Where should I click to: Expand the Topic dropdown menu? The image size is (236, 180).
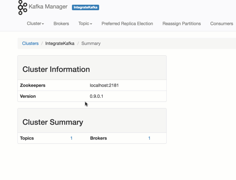tap(85, 24)
